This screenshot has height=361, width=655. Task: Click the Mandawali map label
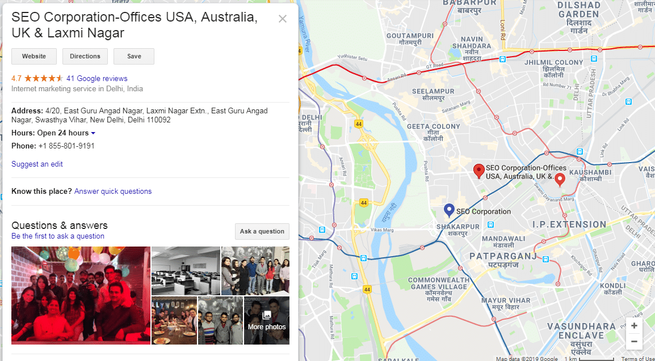tap(503, 243)
